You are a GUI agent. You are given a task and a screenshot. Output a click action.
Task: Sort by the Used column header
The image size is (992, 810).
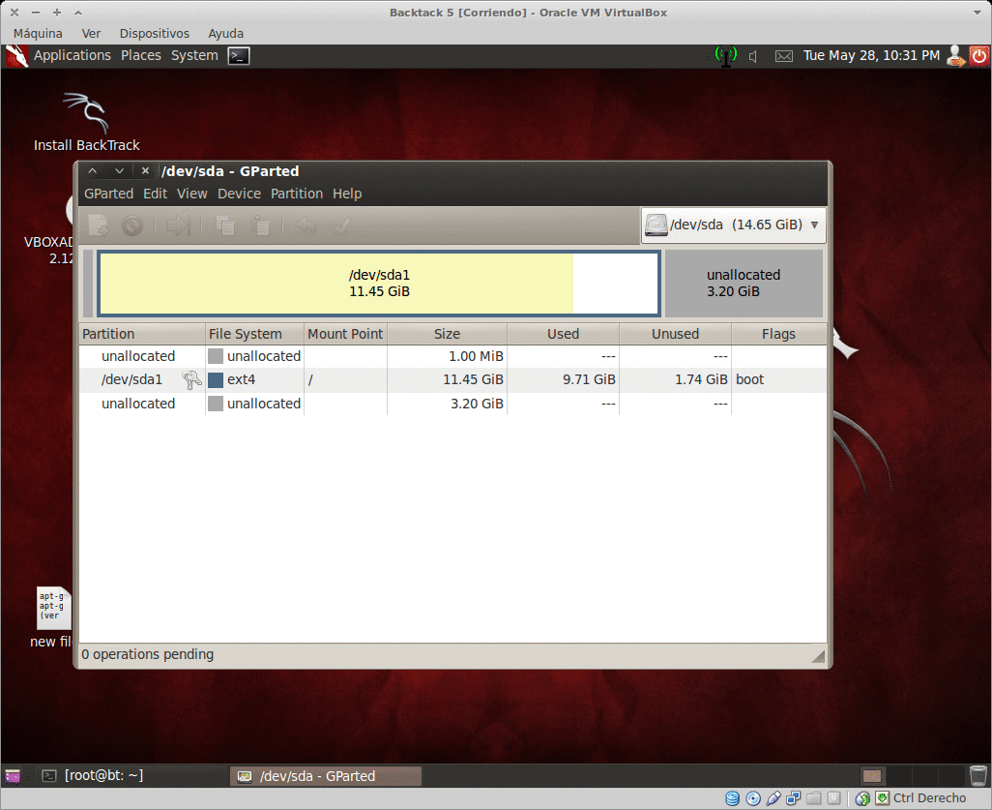[563, 334]
